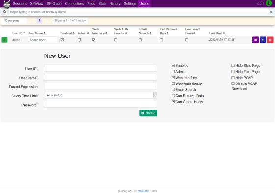Sort by Admin column header
The height and width of the screenshot is (193, 275).
click(x=83, y=33)
